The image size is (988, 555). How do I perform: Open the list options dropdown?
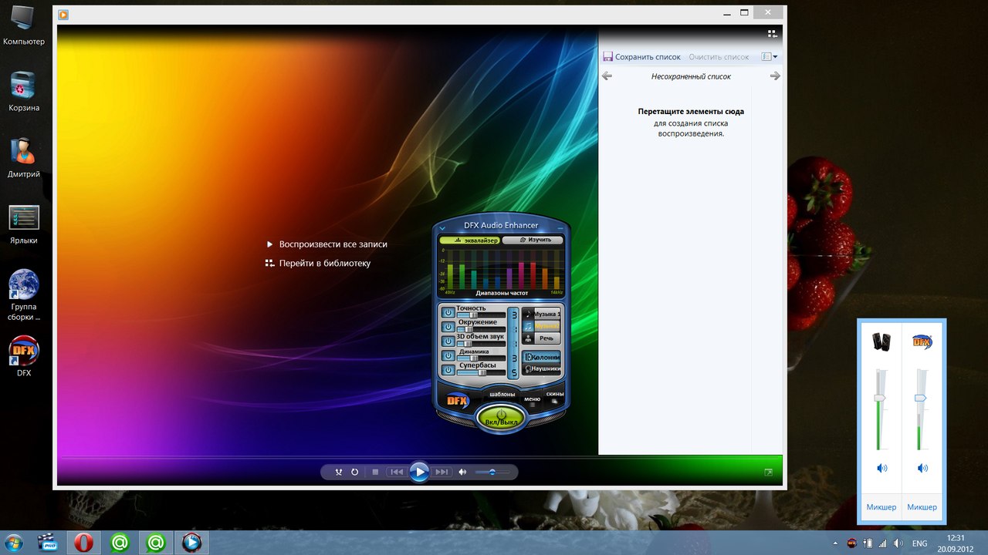click(770, 57)
